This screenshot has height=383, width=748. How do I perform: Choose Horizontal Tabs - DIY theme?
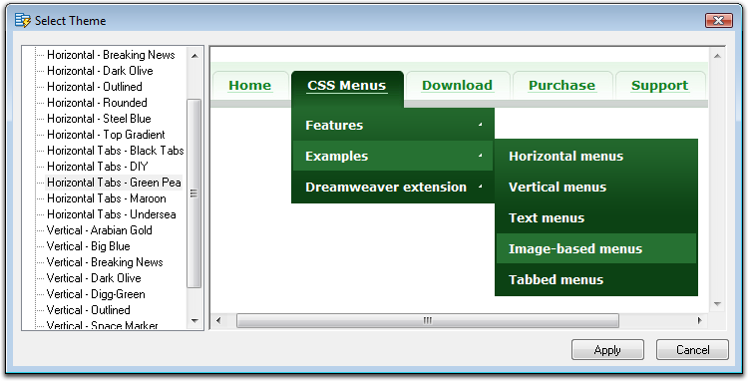[98, 167]
